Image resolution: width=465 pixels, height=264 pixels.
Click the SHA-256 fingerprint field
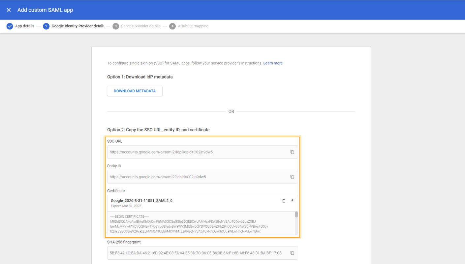202,253
